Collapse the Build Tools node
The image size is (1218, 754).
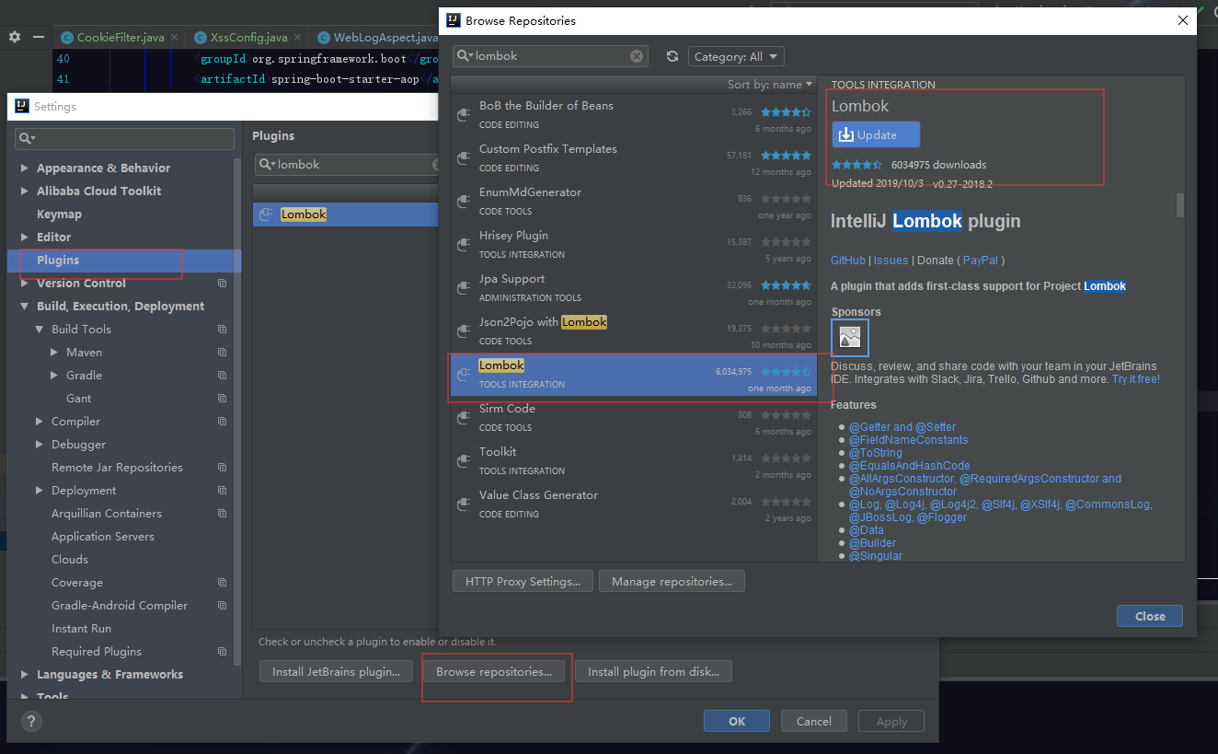click(x=40, y=330)
